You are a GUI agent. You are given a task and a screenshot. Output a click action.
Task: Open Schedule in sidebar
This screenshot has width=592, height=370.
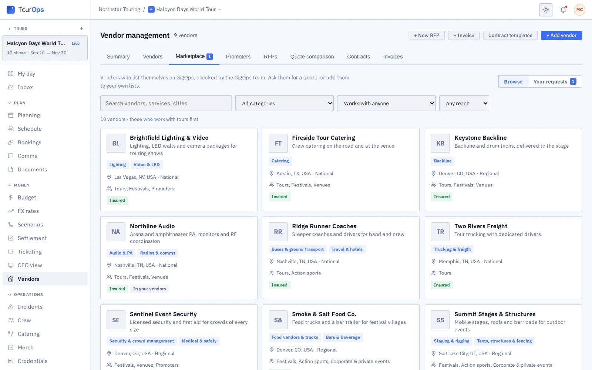click(x=45, y=129)
